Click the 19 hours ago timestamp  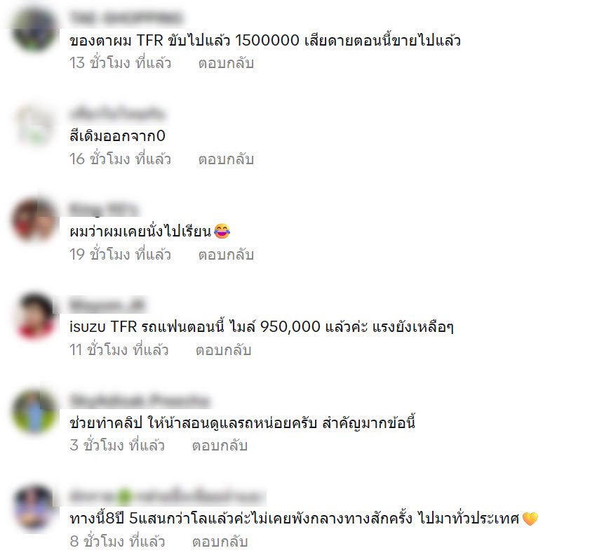(x=121, y=255)
